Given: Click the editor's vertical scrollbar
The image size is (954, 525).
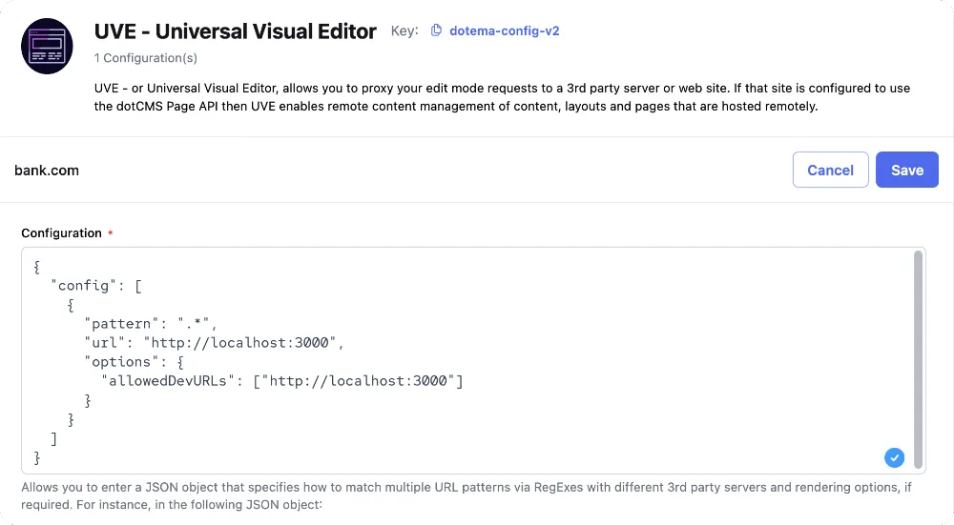Looking at the screenshot, I should click(918, 360).
